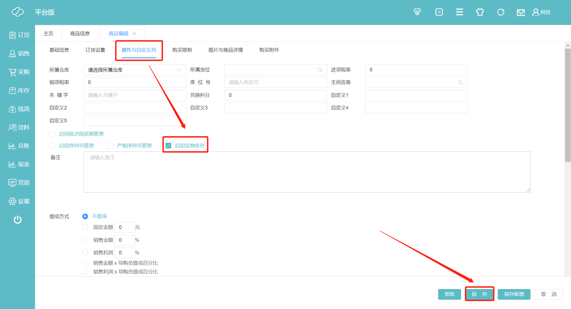The height and width of the screenshot is (309, 571).
Task: Open the 主供应商 supplier search selector
Action: [461, 83]
